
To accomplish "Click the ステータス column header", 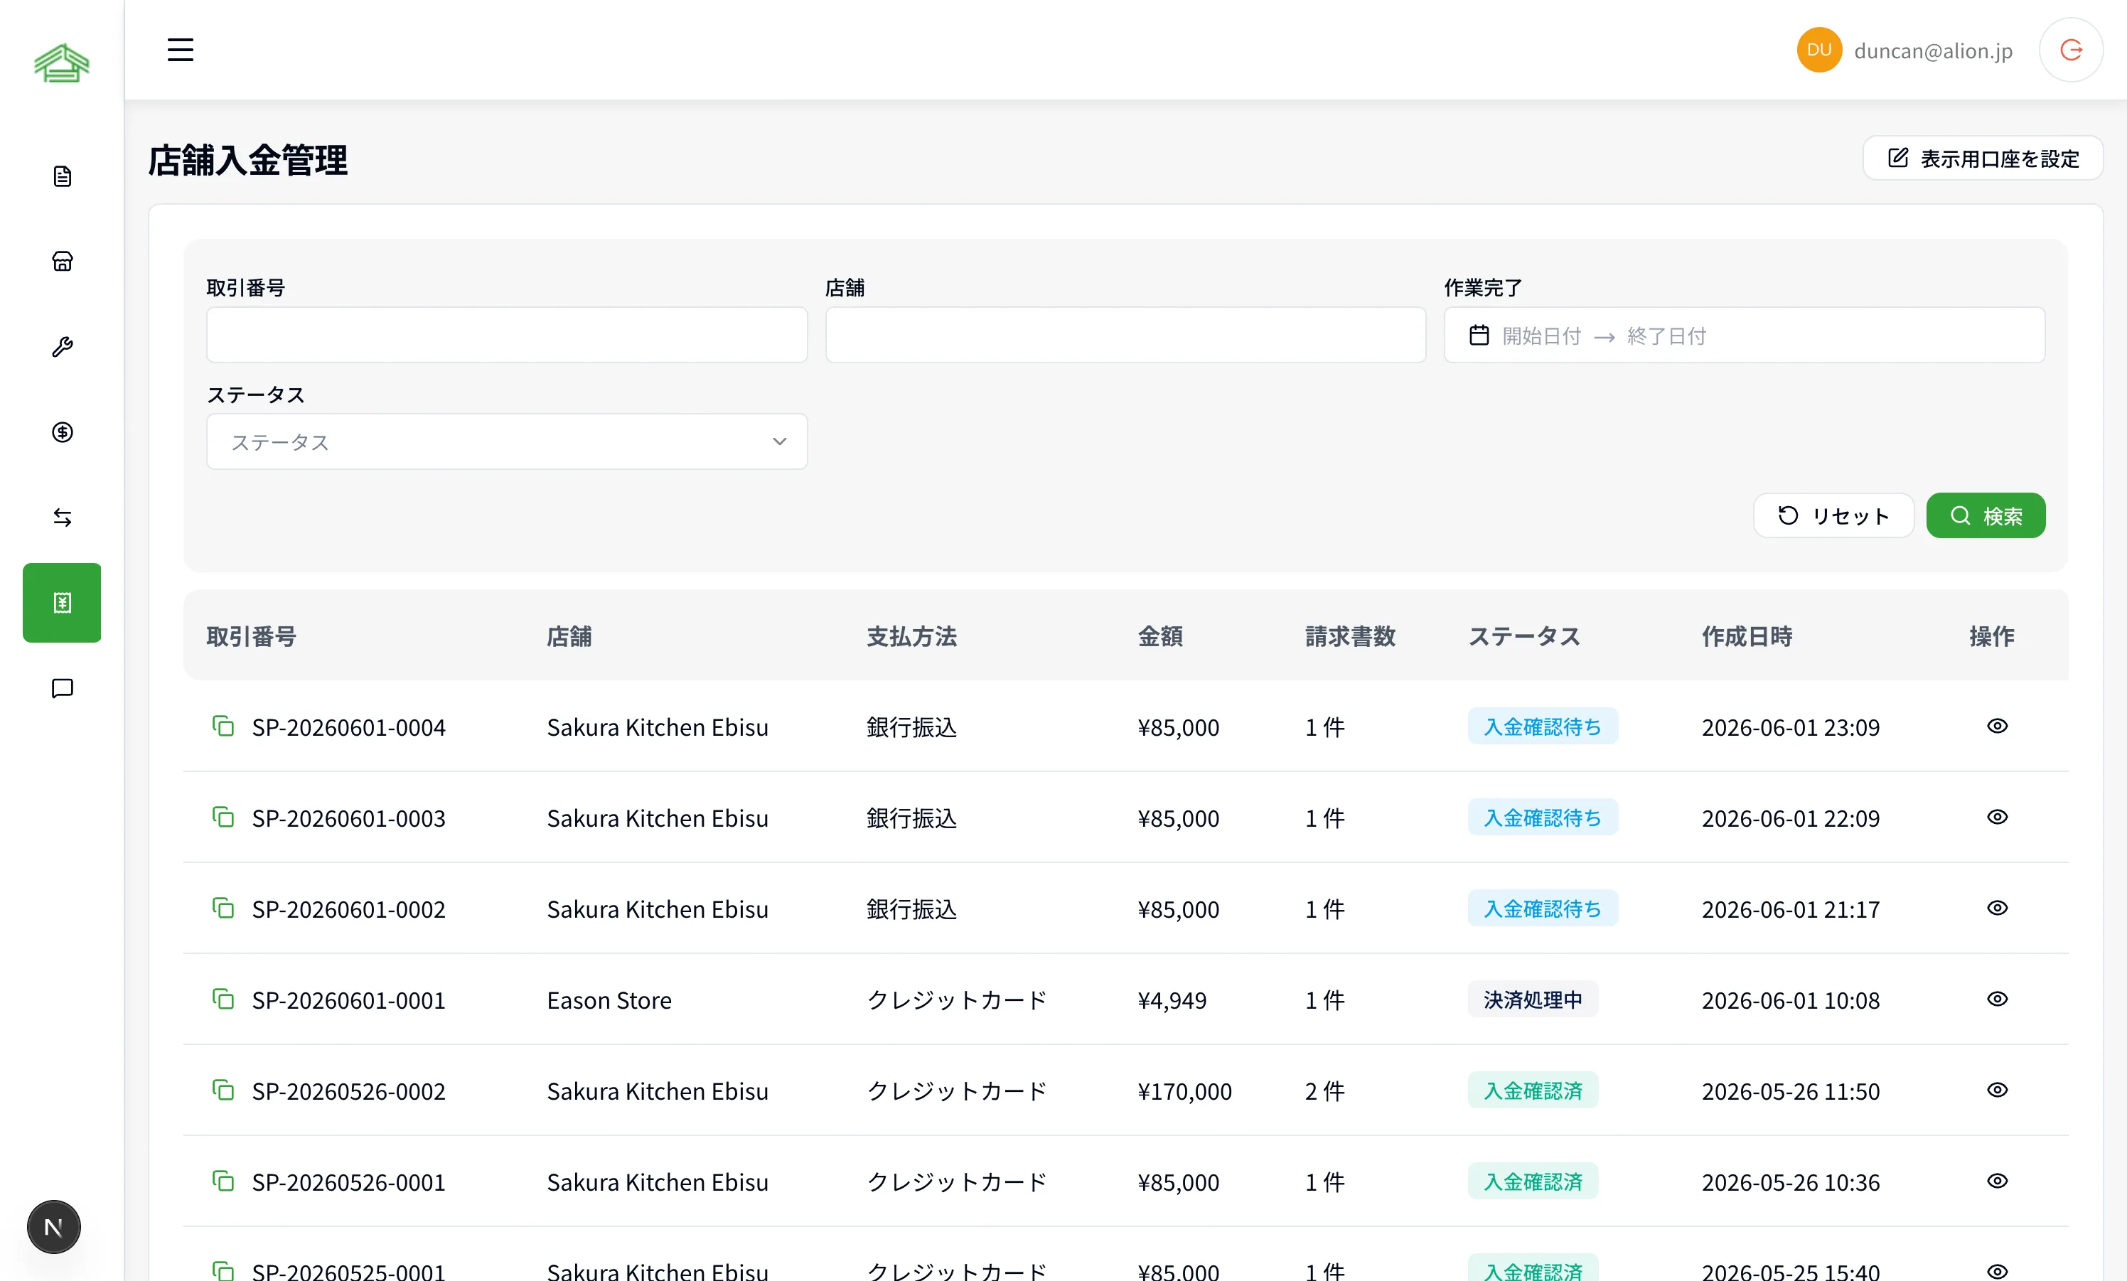I will pos(1524,636).
